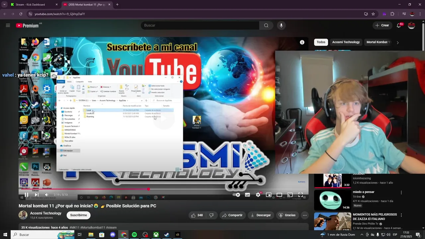Install app icon in address bar

pyautogui.click(x=366, y=14)
